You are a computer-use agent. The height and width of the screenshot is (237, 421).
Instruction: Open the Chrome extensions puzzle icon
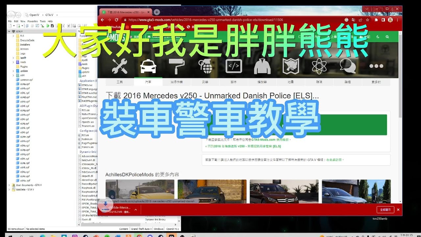[376, 20]
